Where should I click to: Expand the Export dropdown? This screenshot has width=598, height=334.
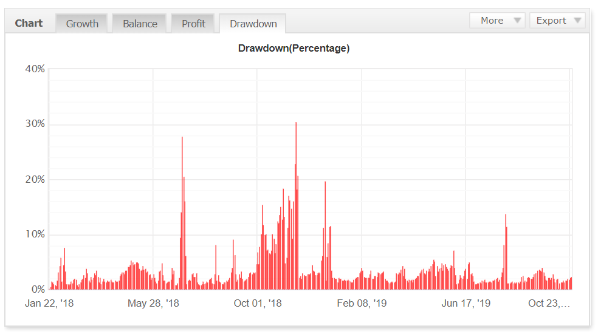[557, 21]
